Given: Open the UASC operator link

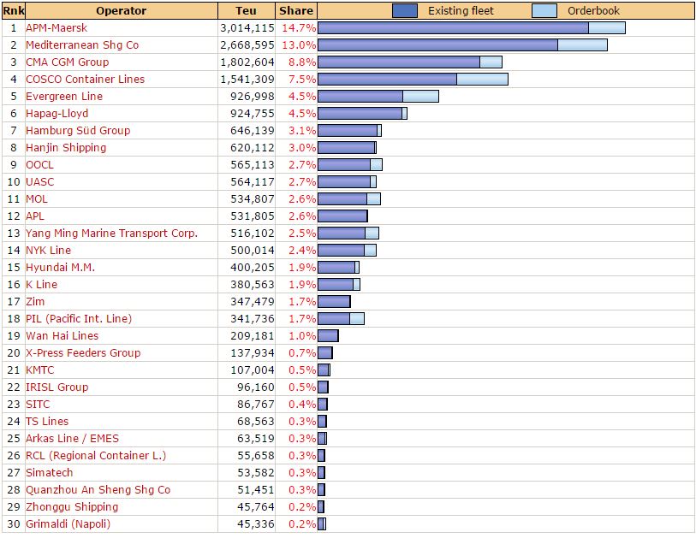Looking at the screenshot, I should [40, 182].
